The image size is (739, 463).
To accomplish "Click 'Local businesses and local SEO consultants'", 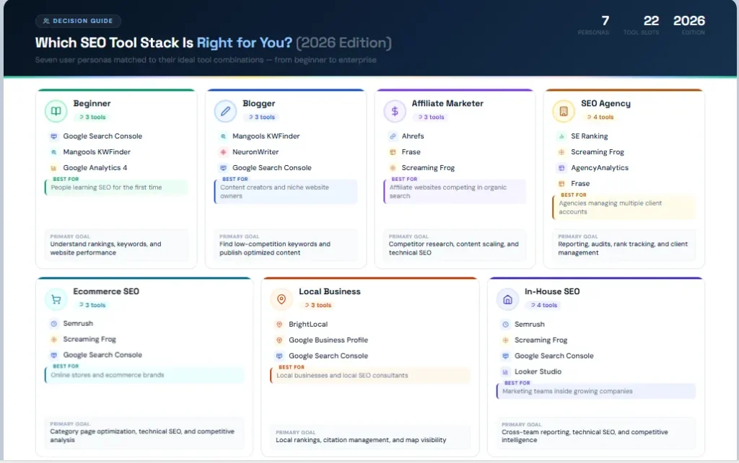I will tap(342, 376).
